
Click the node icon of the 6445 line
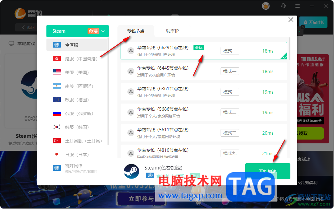point(131,71)
